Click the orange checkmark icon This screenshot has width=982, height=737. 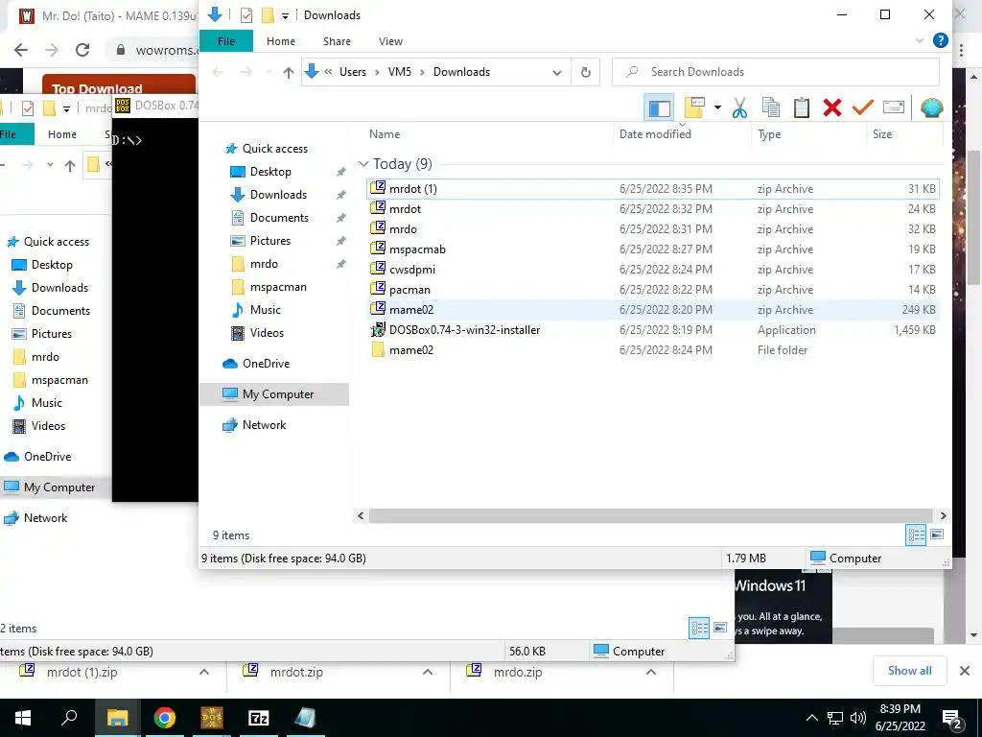(862, 107)
